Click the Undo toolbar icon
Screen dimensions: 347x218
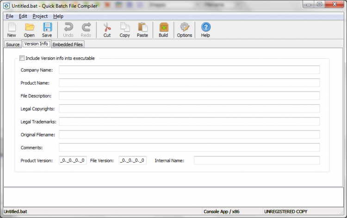[68, 30]
